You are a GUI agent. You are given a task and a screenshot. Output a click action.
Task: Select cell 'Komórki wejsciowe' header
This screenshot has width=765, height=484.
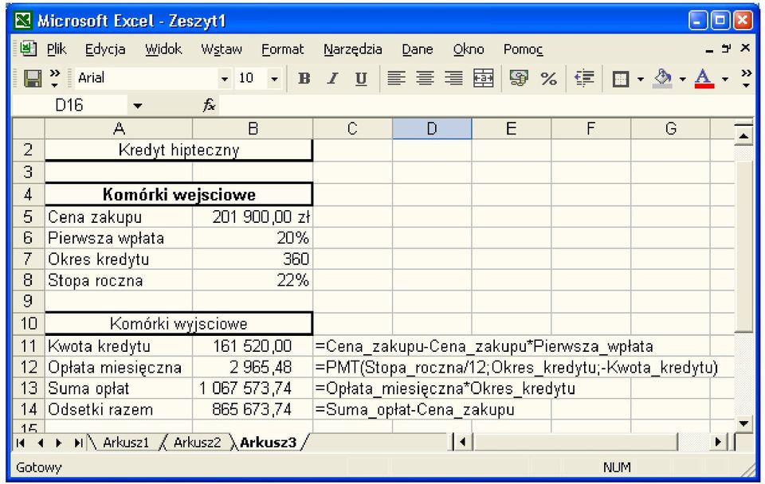[x=178, y=194]
